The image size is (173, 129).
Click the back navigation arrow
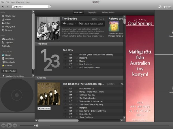pyautogui.click(x=3, y=6)
